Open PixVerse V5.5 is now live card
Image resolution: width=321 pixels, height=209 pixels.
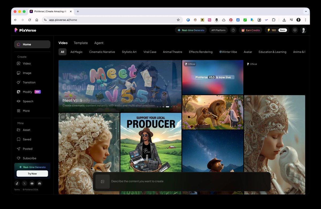point(213,77)
